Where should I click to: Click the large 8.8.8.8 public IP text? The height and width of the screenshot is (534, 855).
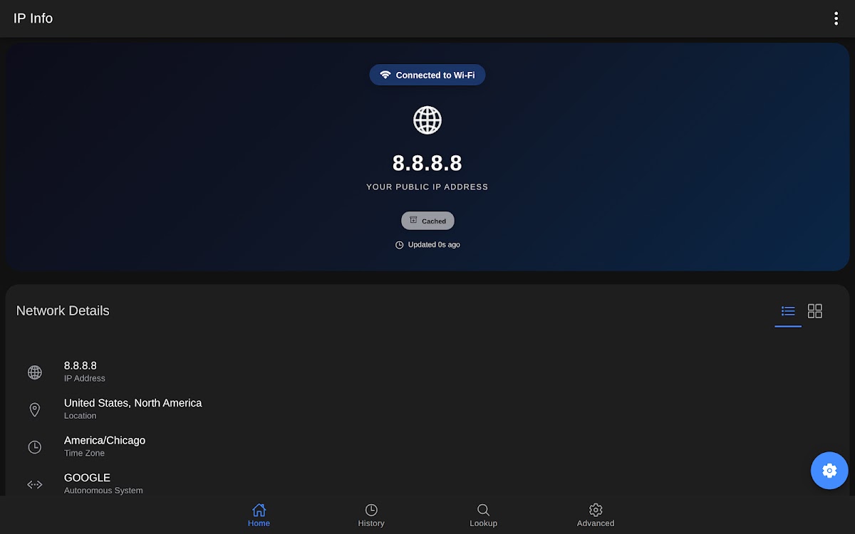(x=427, y=163)
